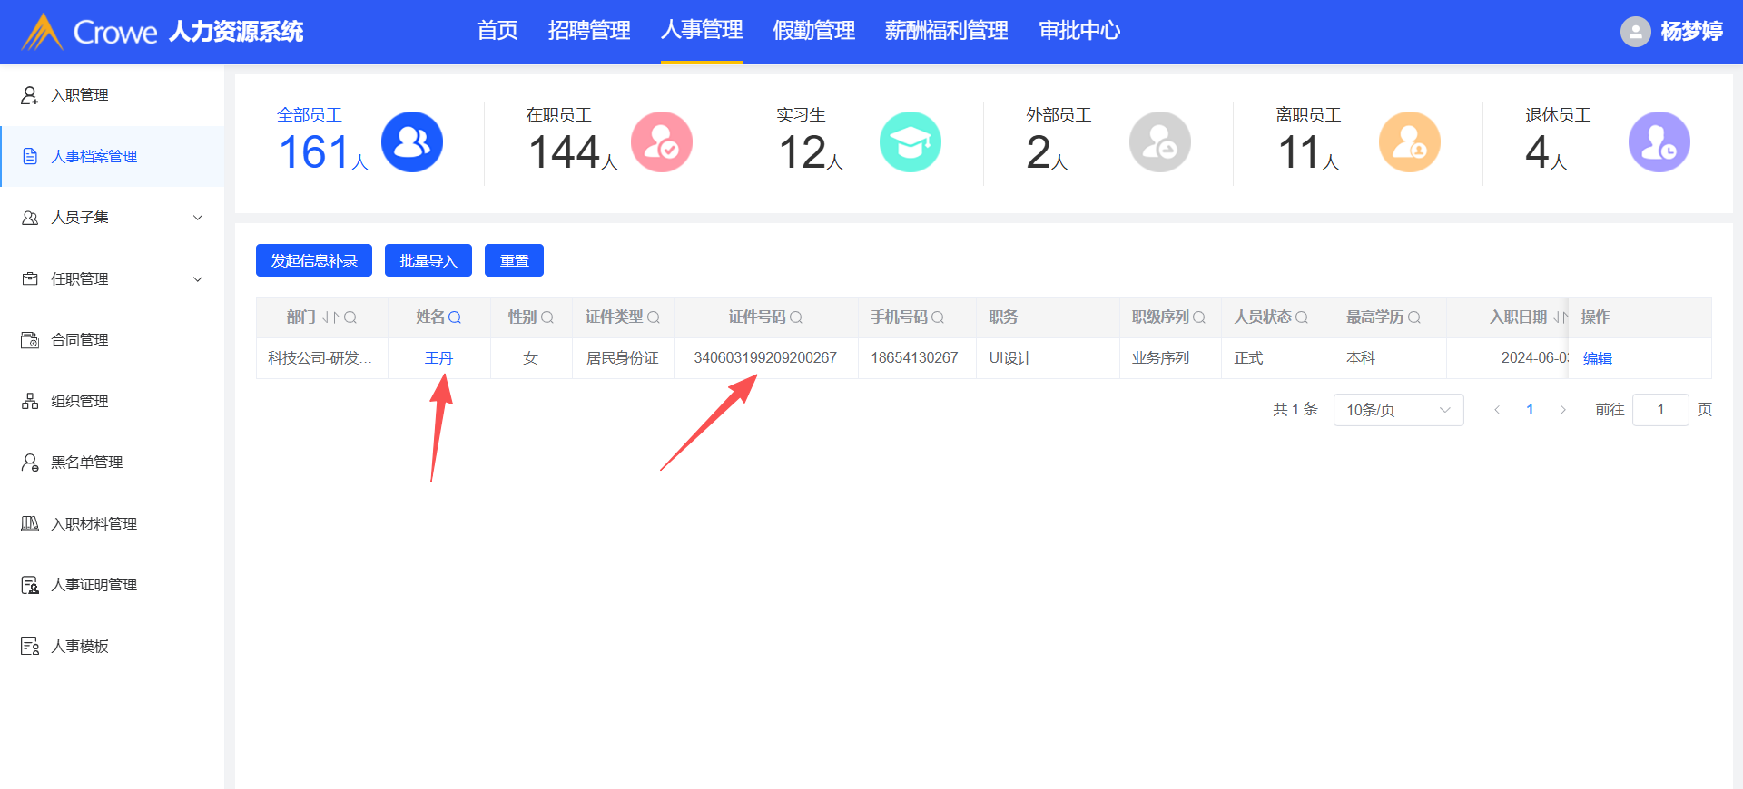Image resolution: width=1743 pixels, height=789 pixels.
Task: Click the teal 实习生 graduation cap icon
Action: click(911, 142)
